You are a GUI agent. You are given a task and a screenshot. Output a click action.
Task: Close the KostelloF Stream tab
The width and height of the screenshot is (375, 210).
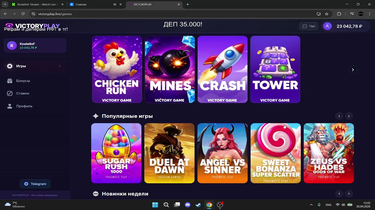(62, 4)
